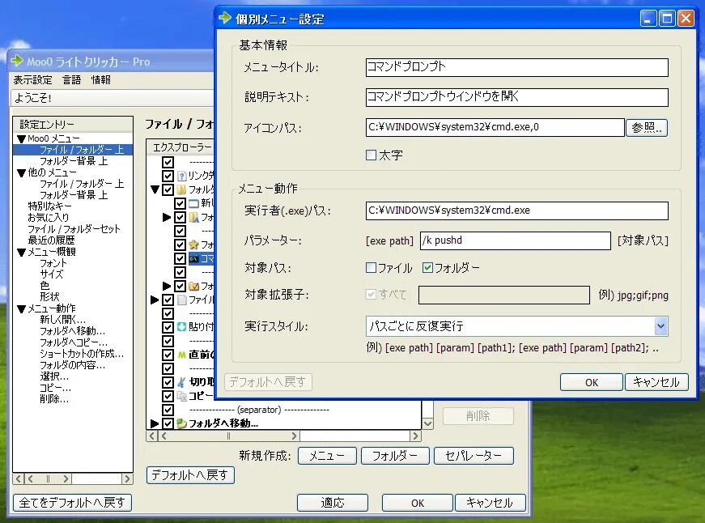
Task: Click the メニュータイトル input field
Action: pos(516,67)
